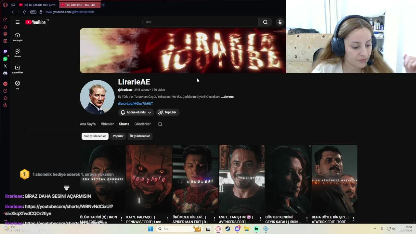Select the channel Shorts tab
The height and width of the screenshot is (234, 416).
click(124, 124)
